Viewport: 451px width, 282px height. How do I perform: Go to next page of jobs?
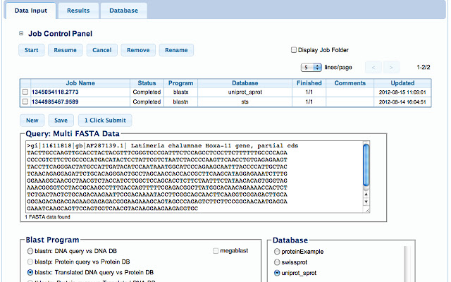pyautogui.click(x=393, y=67)
